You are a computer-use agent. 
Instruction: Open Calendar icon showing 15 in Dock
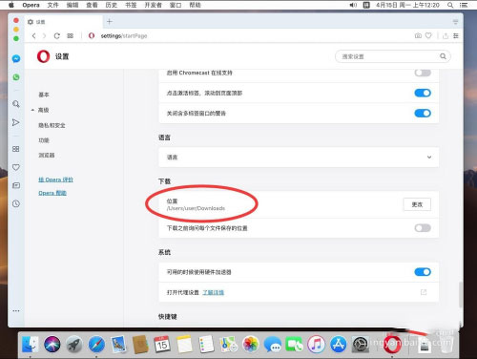coord(162,344)
